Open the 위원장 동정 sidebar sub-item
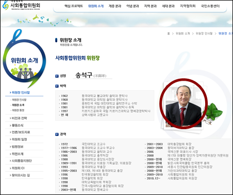This screenshot has height=195, width=233. 18,110
